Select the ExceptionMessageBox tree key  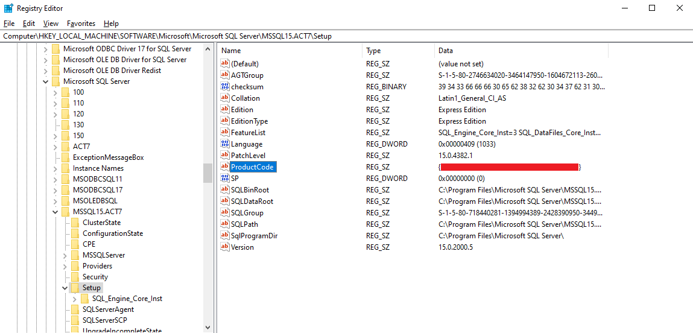pos(109,157)
